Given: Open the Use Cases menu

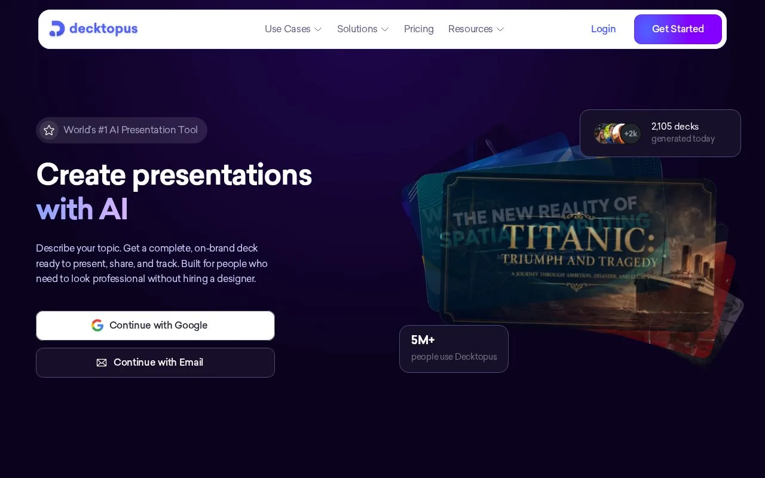Looking at the screenshot, I should click(x=293, y=29).
